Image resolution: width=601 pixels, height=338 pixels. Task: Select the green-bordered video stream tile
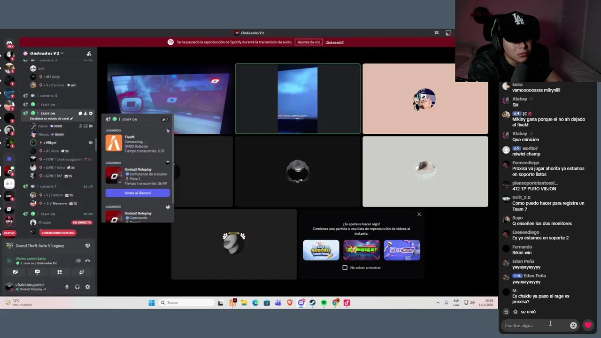(298, 99)
